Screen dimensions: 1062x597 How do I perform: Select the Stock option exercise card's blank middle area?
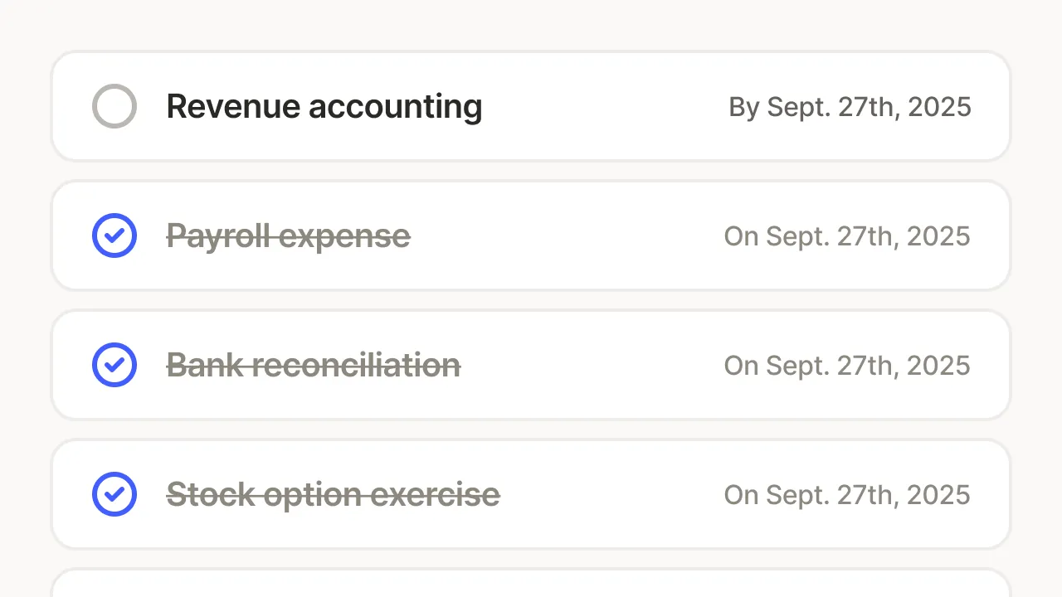point(612,494)
